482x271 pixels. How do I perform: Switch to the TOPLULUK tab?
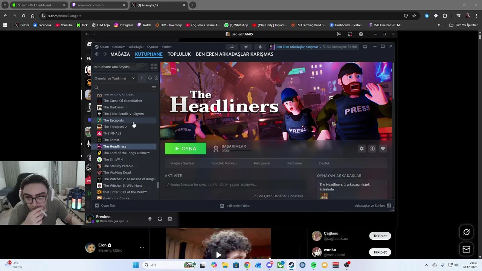pyautogui.click(x=179, y=54)
